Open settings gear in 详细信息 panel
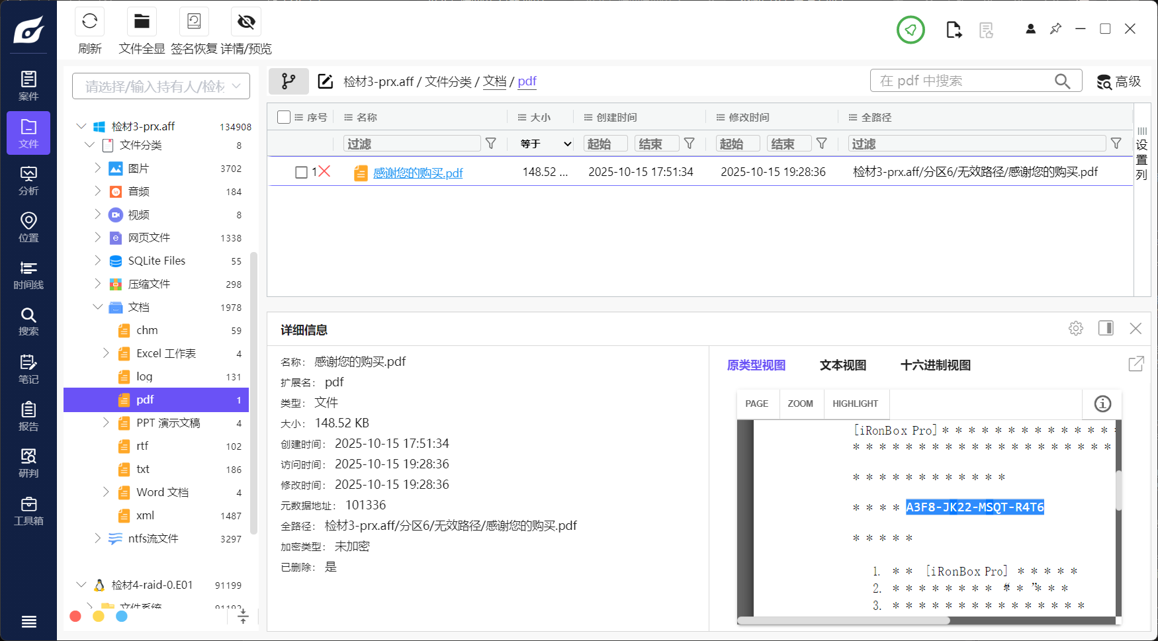The width and height of the screenshot is (1158, 641). [1075, 328]
